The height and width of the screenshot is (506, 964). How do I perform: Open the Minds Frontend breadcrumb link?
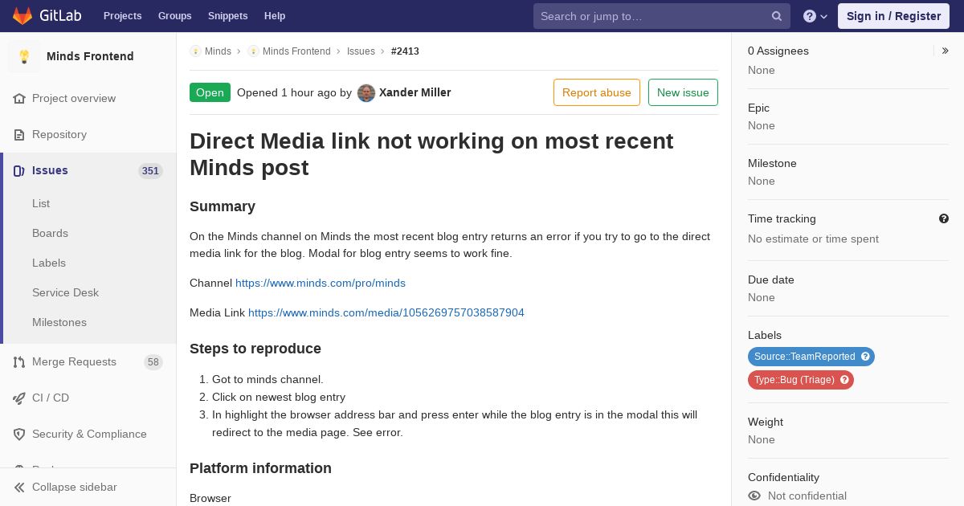click(296, 51)
